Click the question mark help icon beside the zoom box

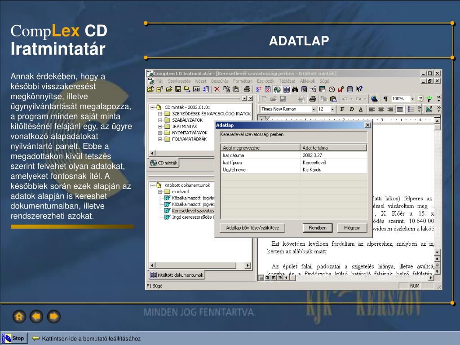(420, 99)
